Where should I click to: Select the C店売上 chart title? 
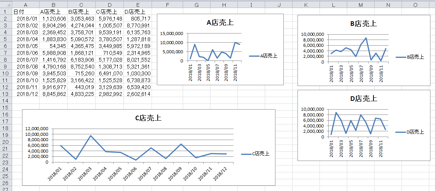point(148,118)
